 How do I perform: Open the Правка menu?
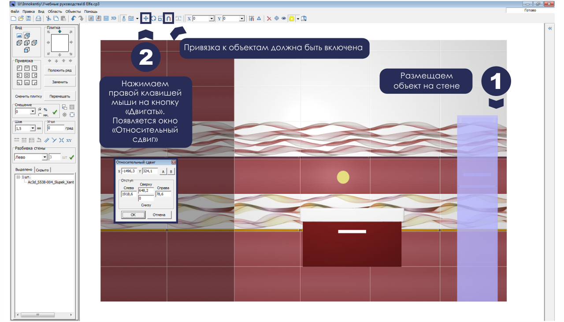(29, 11)
